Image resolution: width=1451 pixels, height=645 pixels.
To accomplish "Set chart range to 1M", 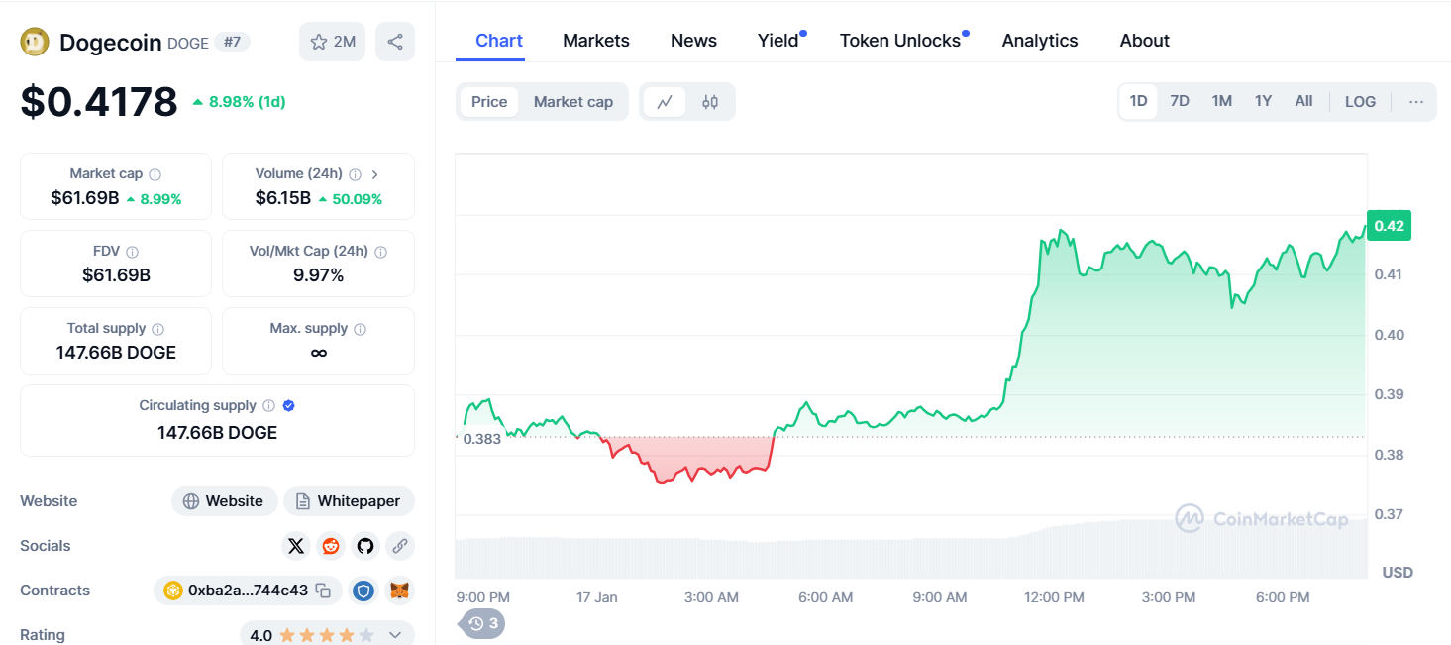I will pyautogui.click(x=1222, y=101).
